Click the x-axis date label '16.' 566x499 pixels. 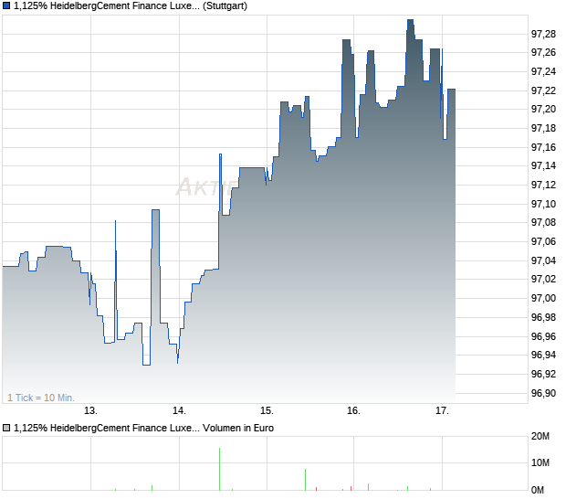354,411
